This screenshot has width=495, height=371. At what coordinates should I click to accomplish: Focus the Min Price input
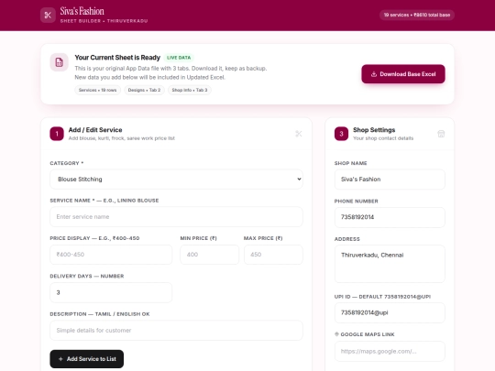click(209, 255)
